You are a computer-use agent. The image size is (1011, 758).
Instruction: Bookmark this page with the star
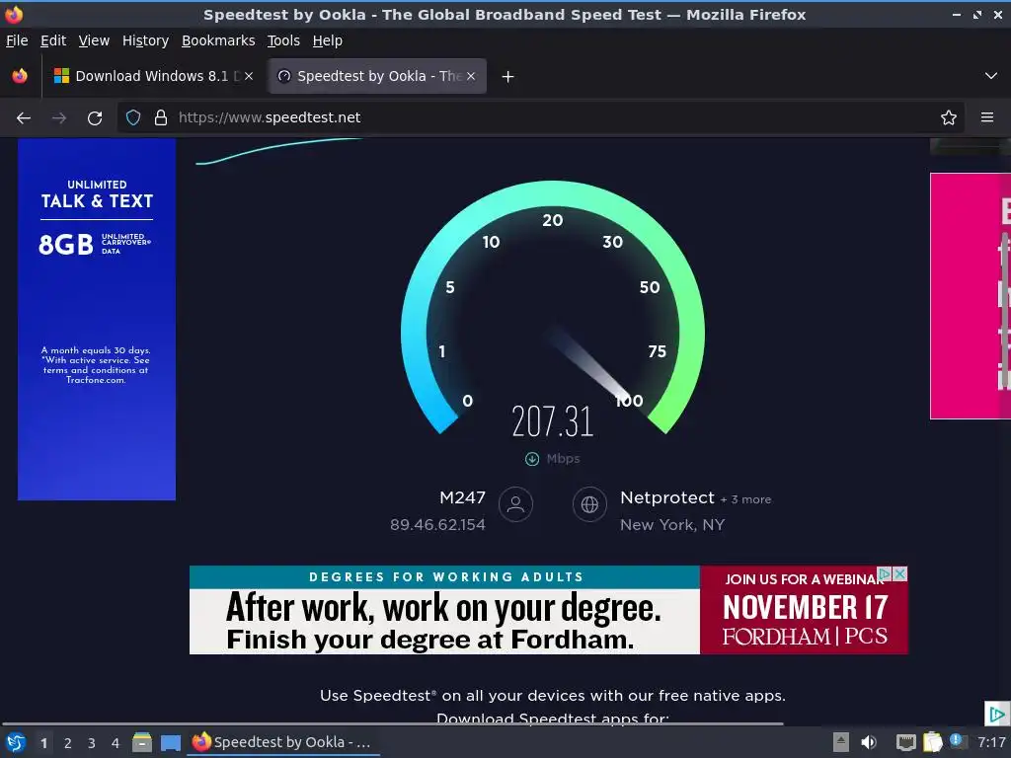point(949,117)
